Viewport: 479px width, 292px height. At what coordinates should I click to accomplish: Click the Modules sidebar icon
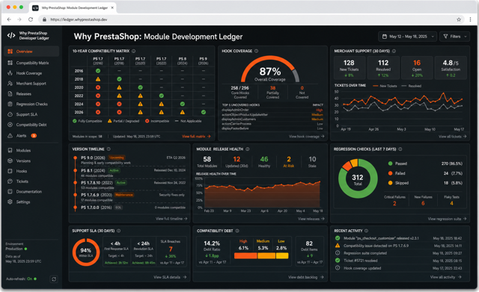(10, 150)
